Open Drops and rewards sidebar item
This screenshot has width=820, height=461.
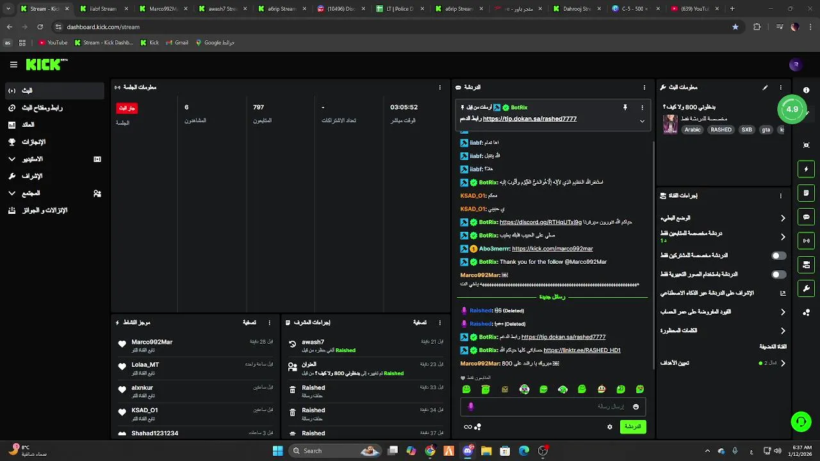pyautogui.click(x=54, y=210)
